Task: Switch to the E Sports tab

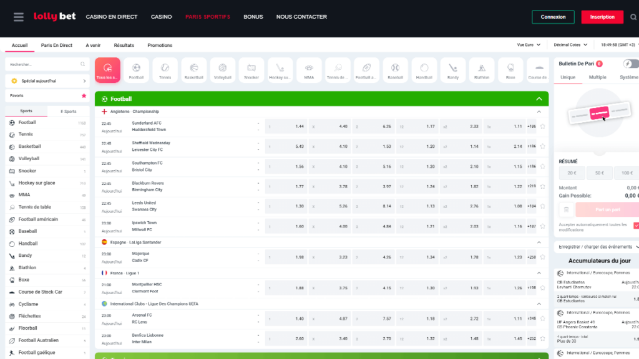Action: pos(68,111)
